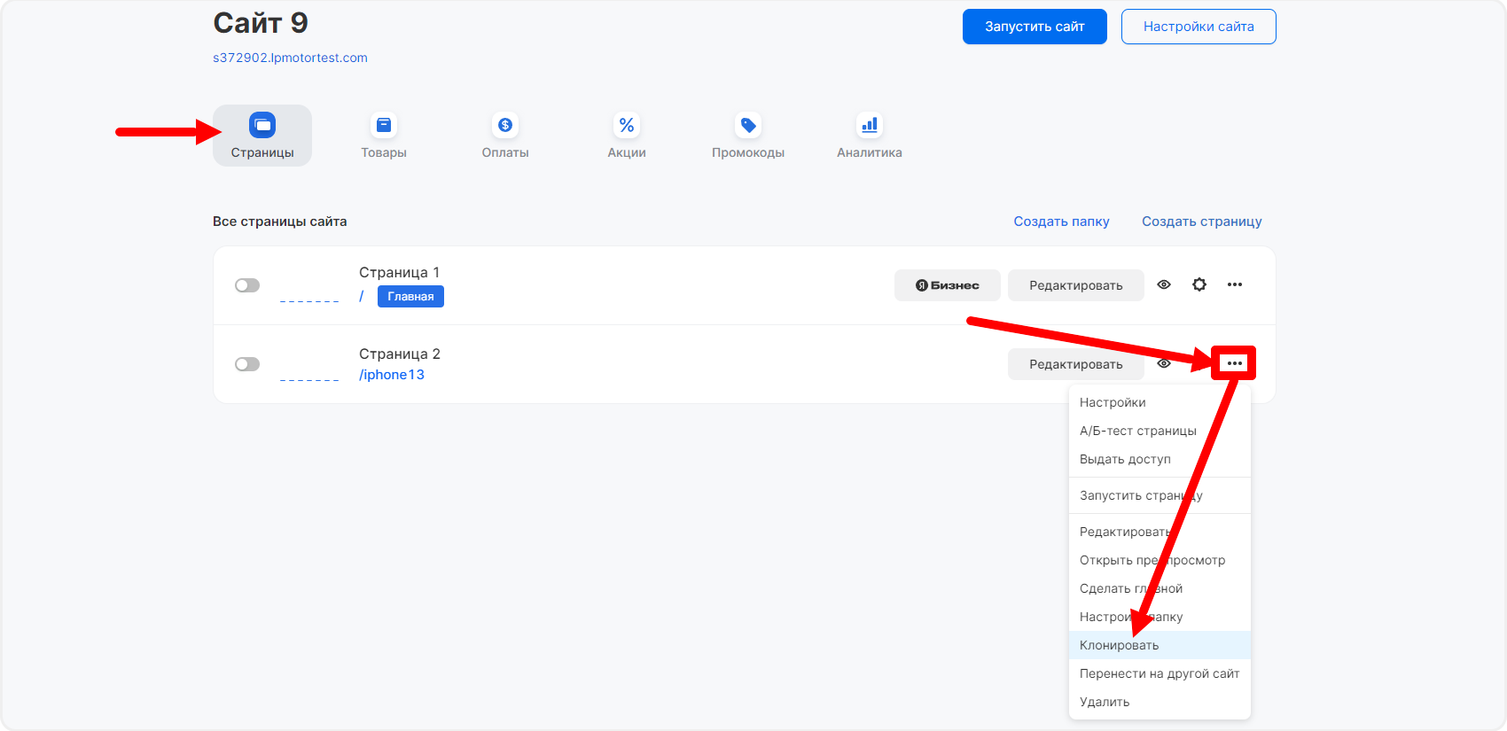
Task: Open the three-dot menu for Страница 1
Action: click(x=1235, y=284)
